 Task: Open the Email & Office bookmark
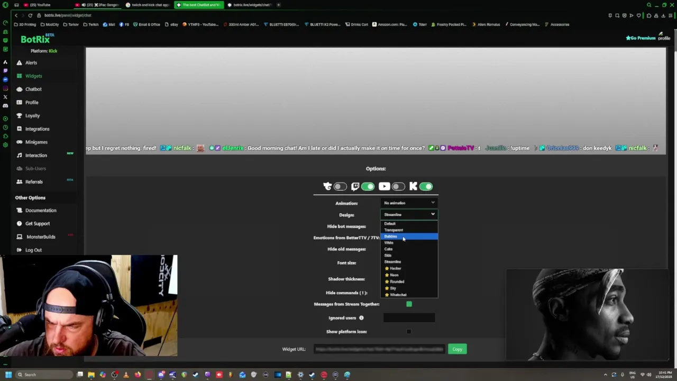coord(147,24)
